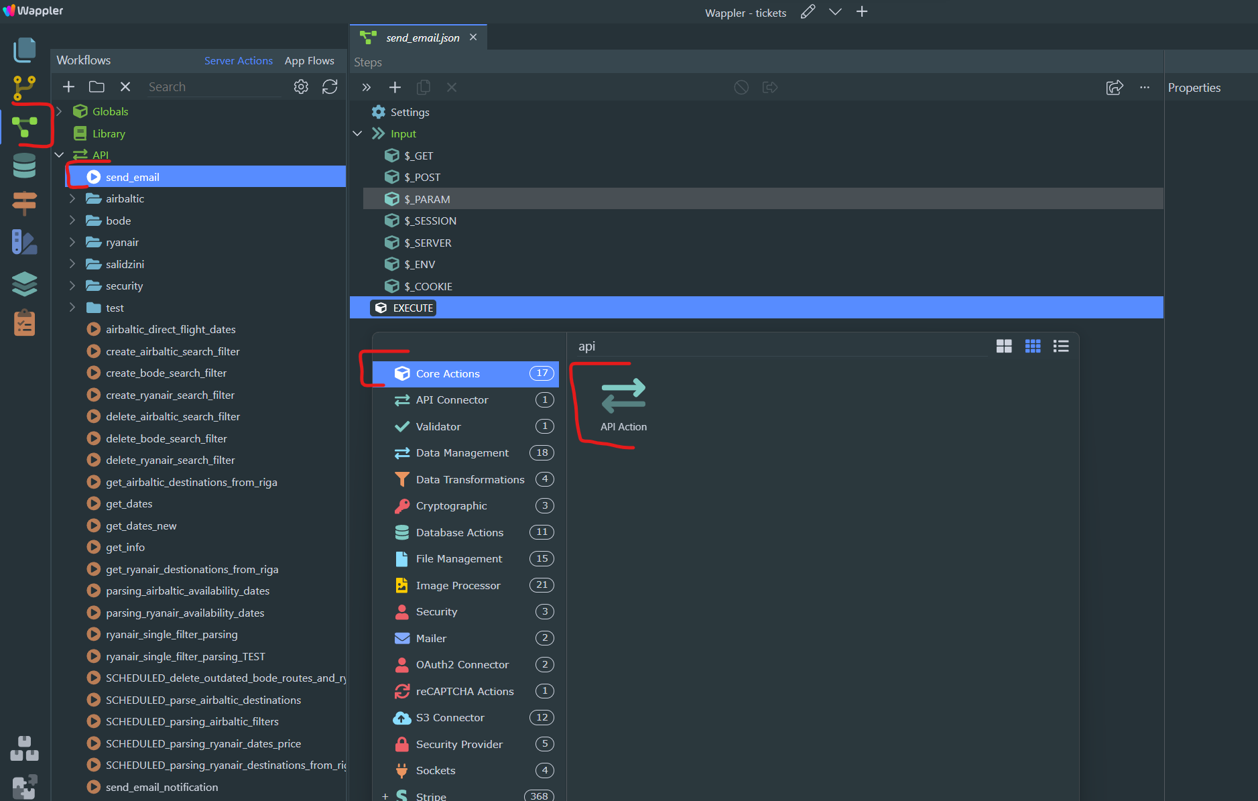Expand the airbaltic folder
Viewport: 1258px width, 801px height.
72,199
